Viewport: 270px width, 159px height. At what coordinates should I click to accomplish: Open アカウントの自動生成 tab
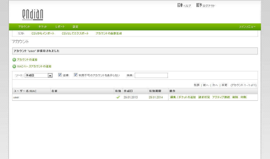pyautogui.click(x=109, y=33)
